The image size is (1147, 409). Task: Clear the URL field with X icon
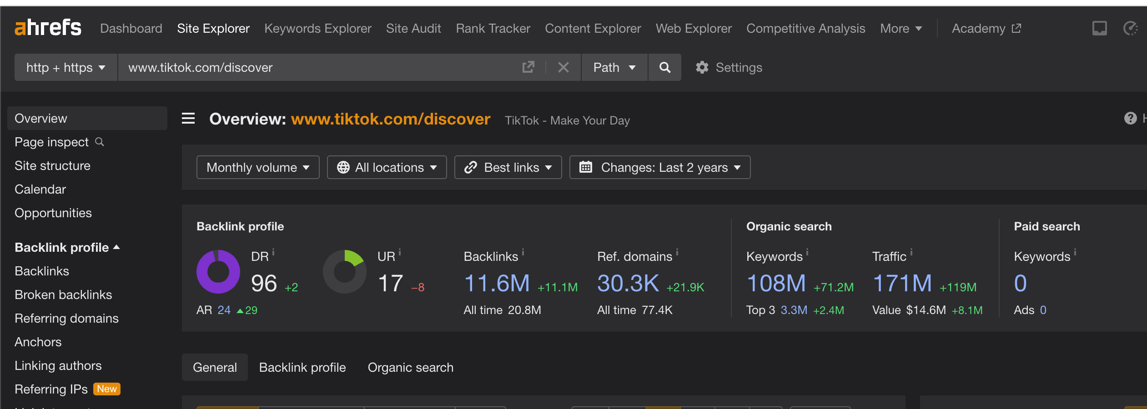(563, 67)
